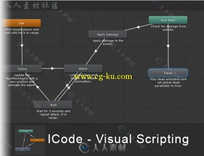204x156 pixels.
Task: Click the Dead state node
Action: [x=168, y=73]
